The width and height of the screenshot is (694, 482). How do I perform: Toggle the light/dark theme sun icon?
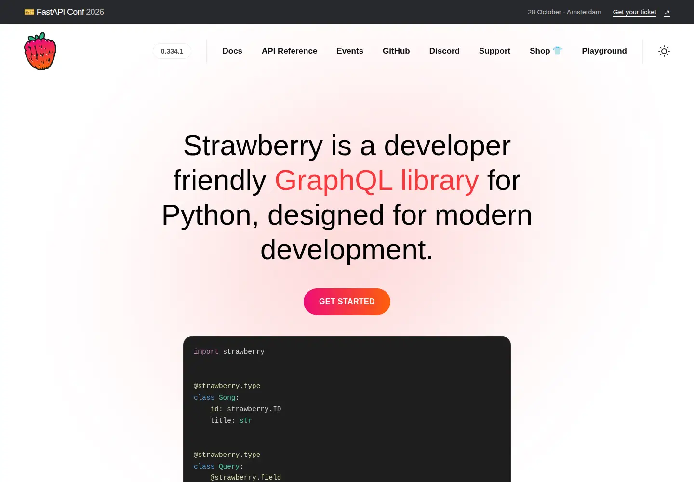click(664, 51)
